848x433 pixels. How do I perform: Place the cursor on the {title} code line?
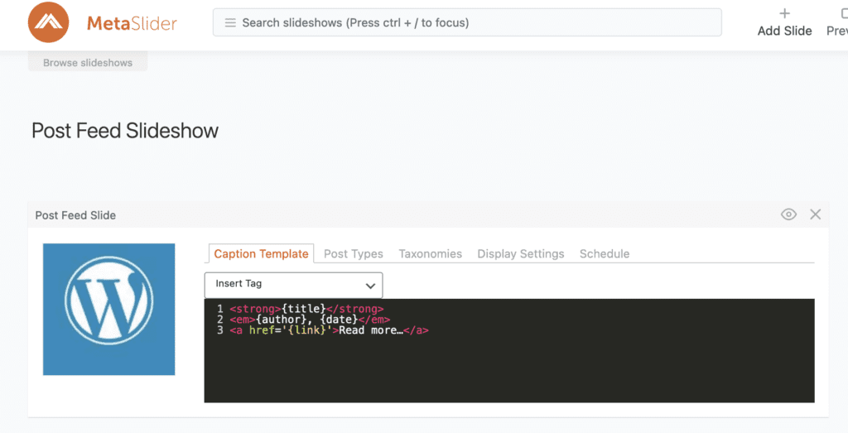point(306,309)
